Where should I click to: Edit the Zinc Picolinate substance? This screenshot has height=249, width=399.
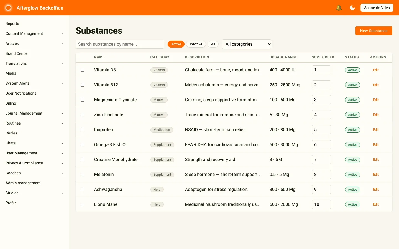pyautogui.click(x=376, y=115)
